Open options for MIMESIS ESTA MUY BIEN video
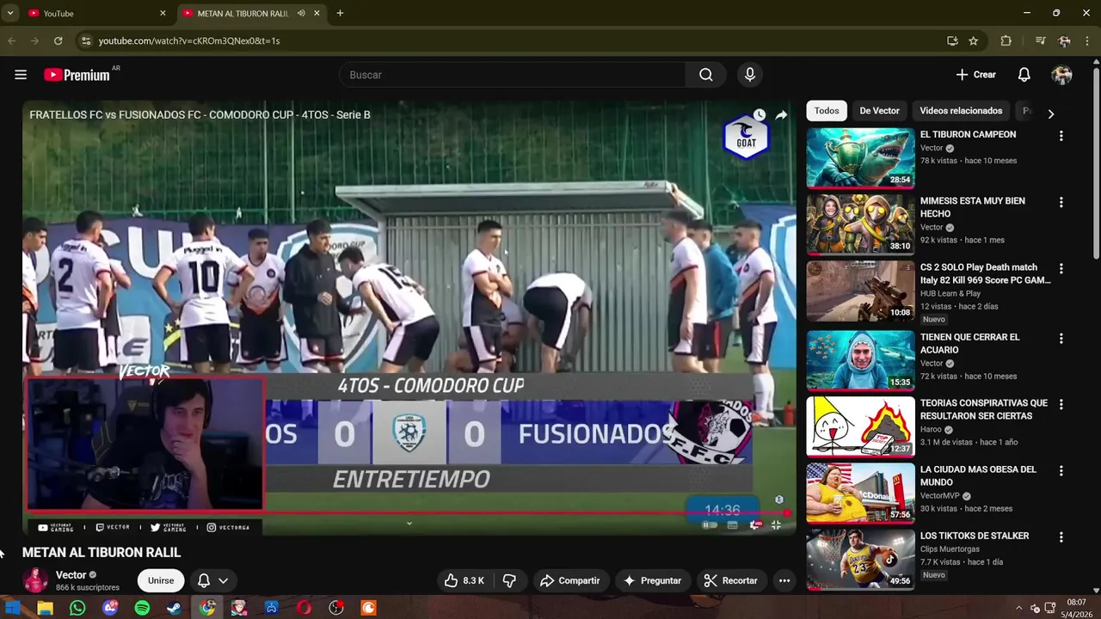 tap(1061, 202)
